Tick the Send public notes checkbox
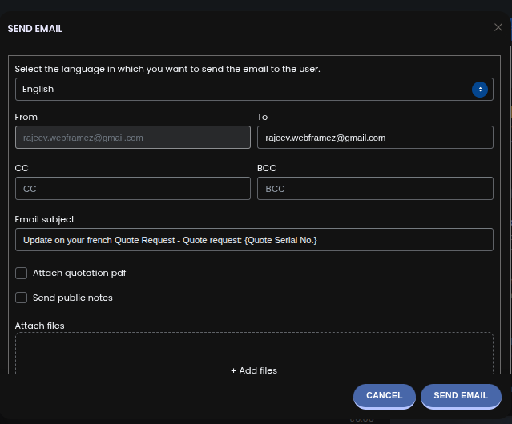 coord(22,298)
